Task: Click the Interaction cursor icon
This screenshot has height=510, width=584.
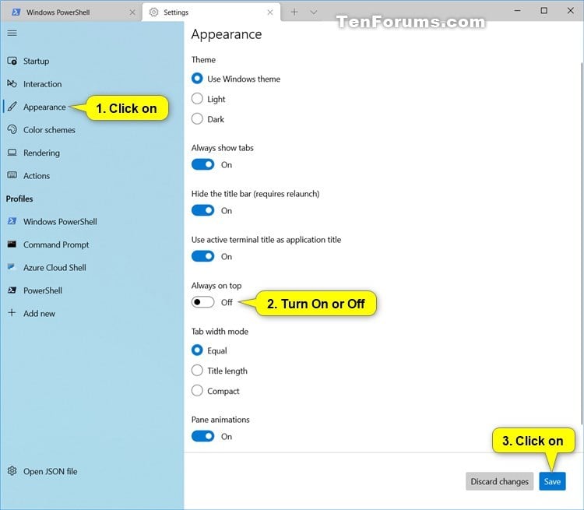Action: click(12, 83)
